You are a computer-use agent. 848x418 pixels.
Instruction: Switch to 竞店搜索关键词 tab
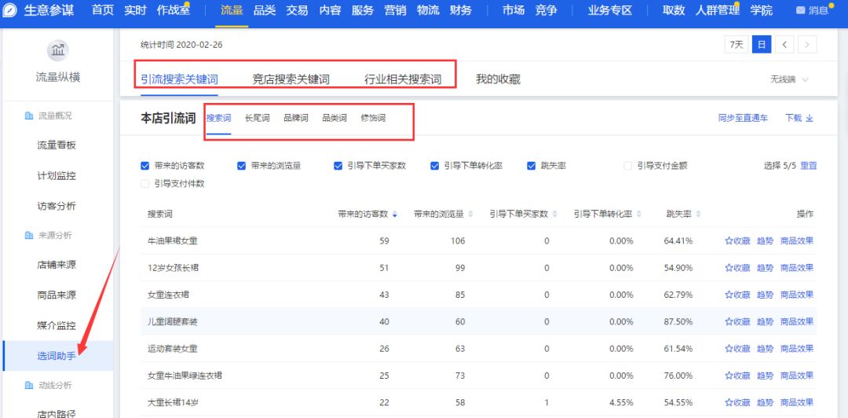pos(291,79)
